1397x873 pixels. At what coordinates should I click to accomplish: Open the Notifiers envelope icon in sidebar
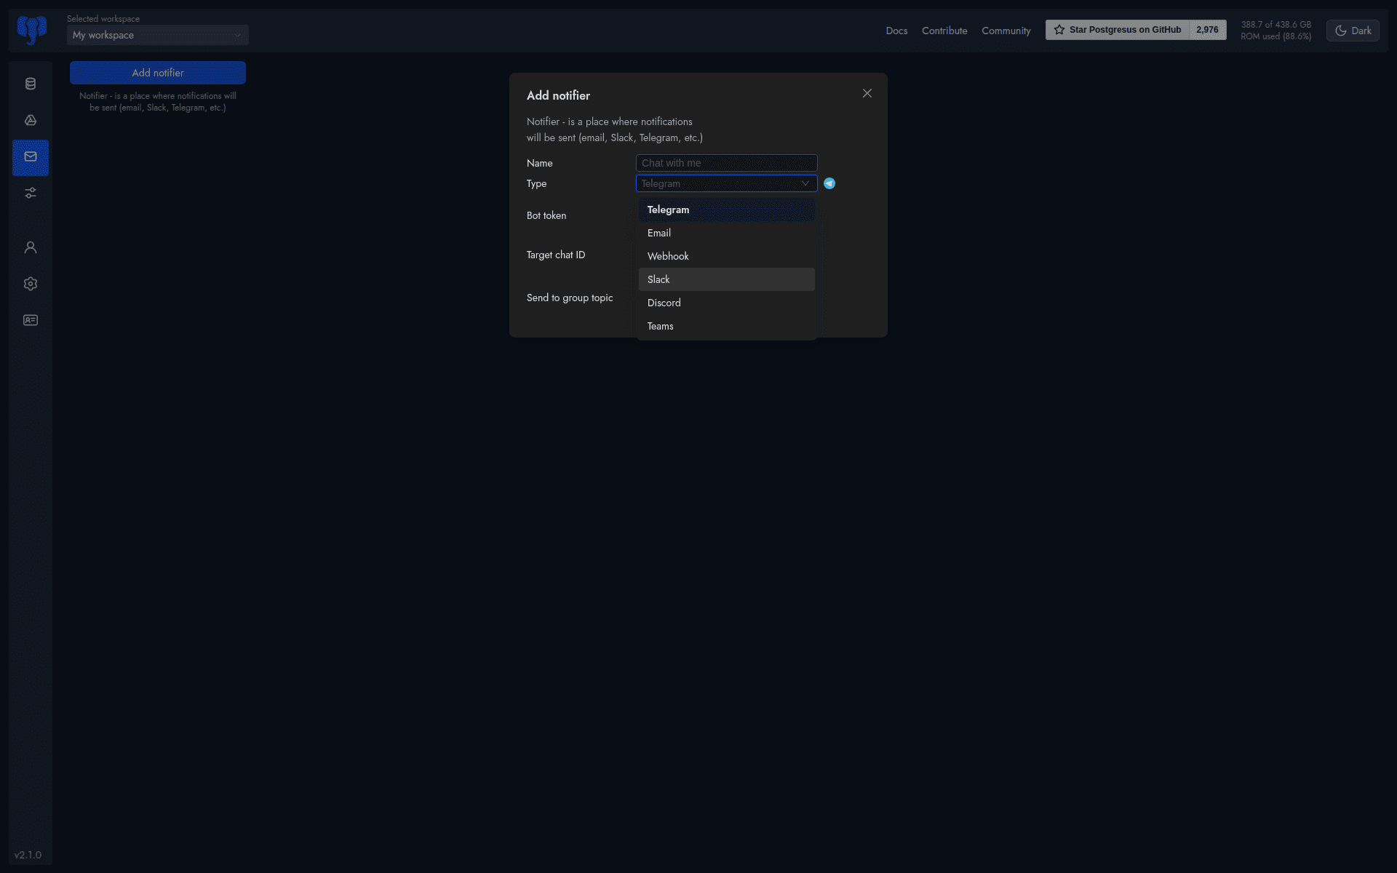(x=31, y=157)
